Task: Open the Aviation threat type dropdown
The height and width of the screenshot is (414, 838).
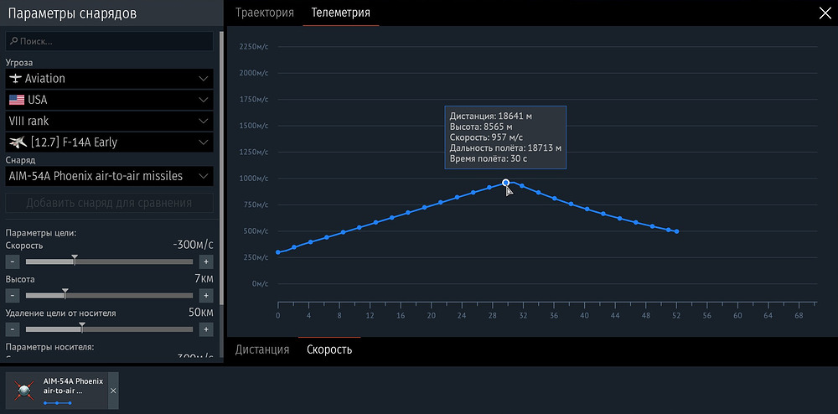Action: pos(109,79)
